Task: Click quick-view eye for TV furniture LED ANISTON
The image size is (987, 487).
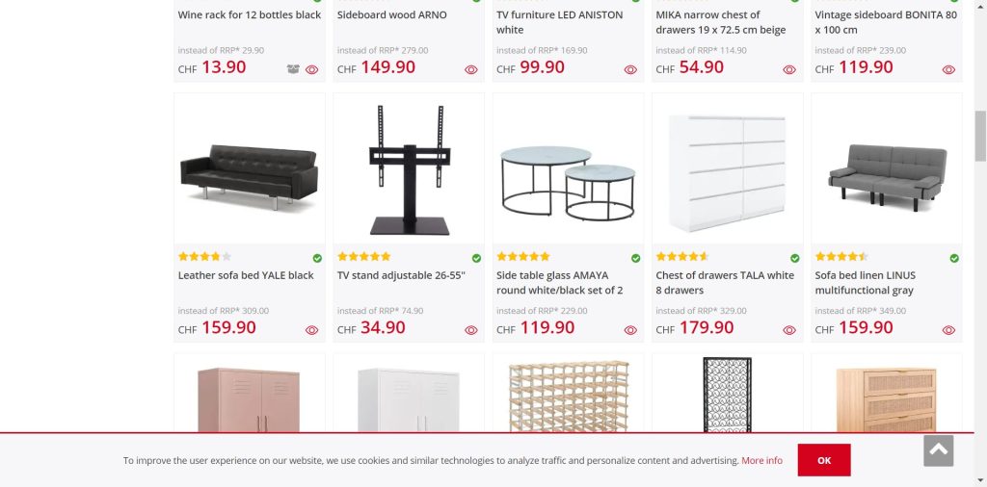Action: [x=630, y=69]
